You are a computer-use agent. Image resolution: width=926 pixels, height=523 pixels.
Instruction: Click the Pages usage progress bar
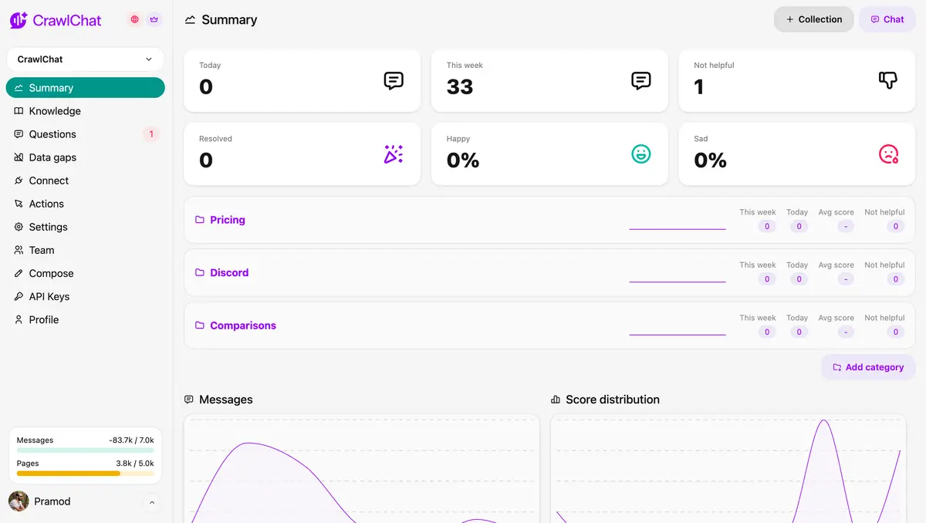point(85,473)
